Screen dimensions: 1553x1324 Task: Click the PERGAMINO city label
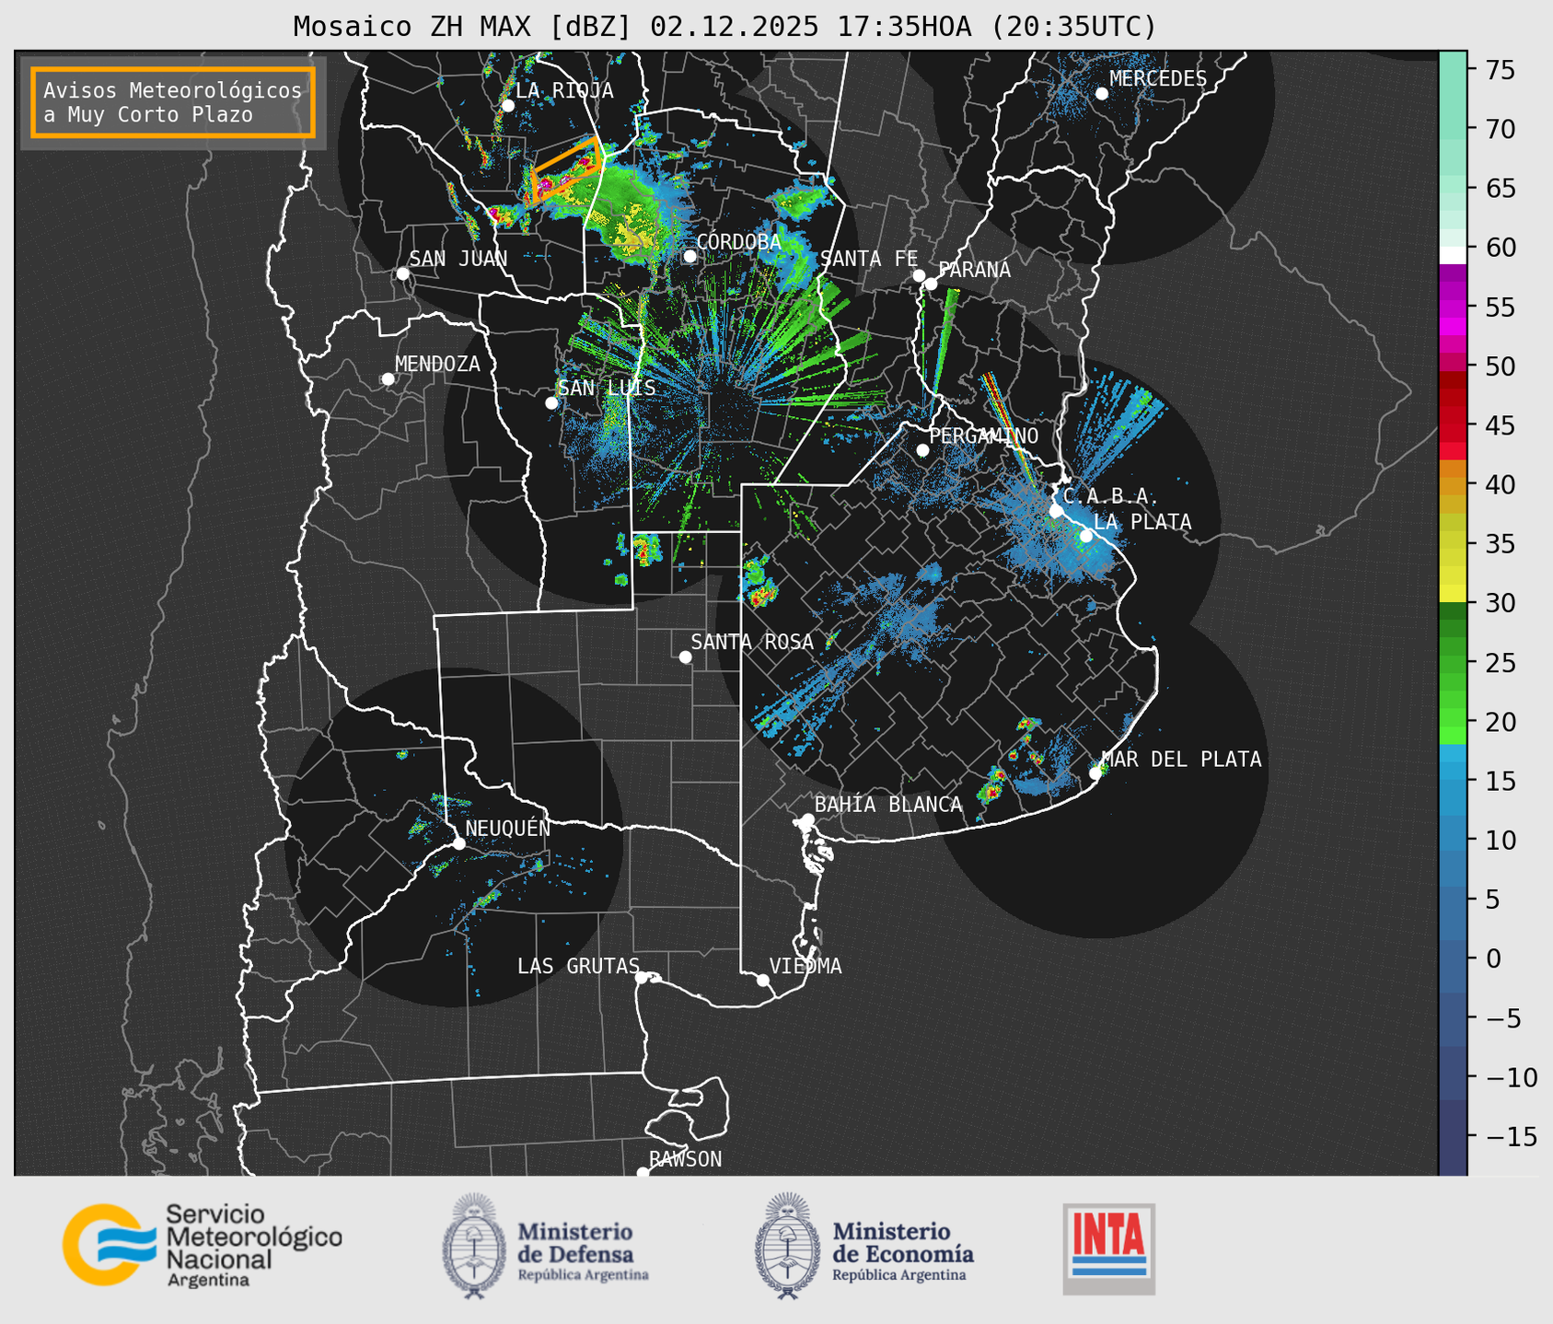click(x=984, y=436)
